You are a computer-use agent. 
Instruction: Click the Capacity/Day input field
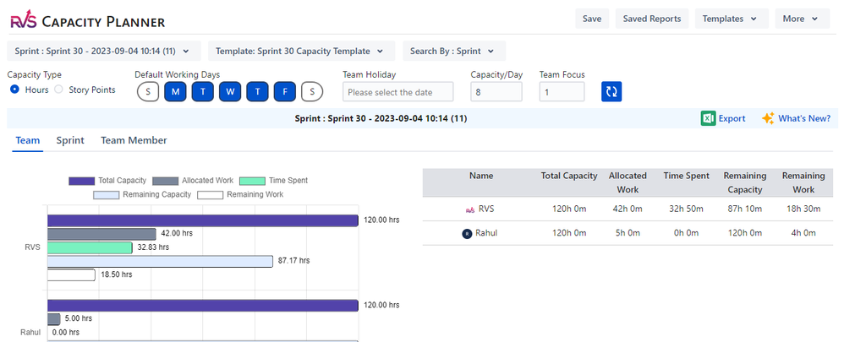click(496, 92)
